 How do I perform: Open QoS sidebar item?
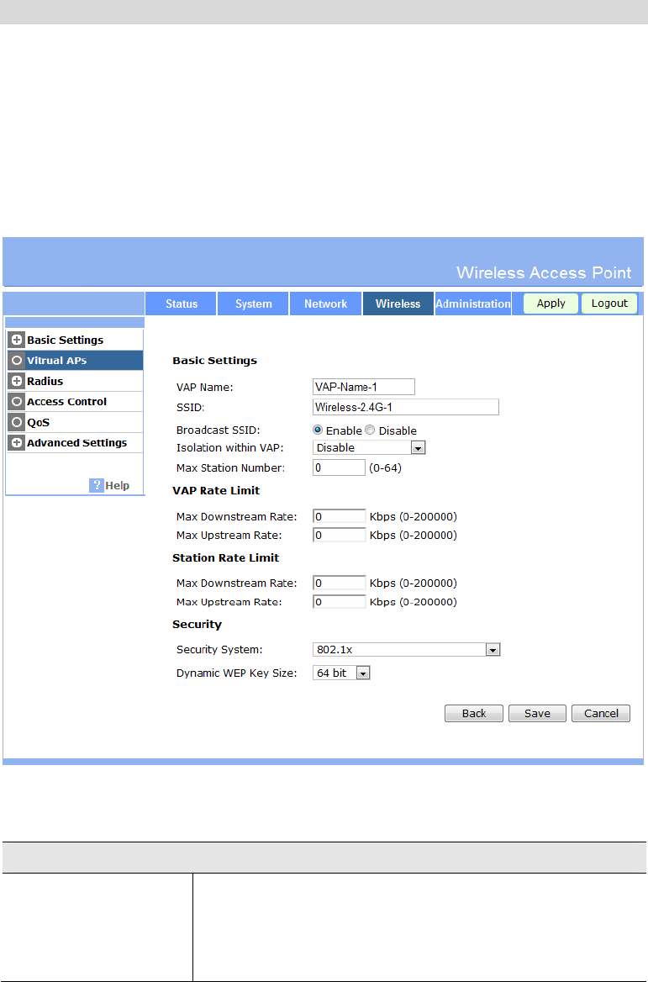tap(75, 423)
